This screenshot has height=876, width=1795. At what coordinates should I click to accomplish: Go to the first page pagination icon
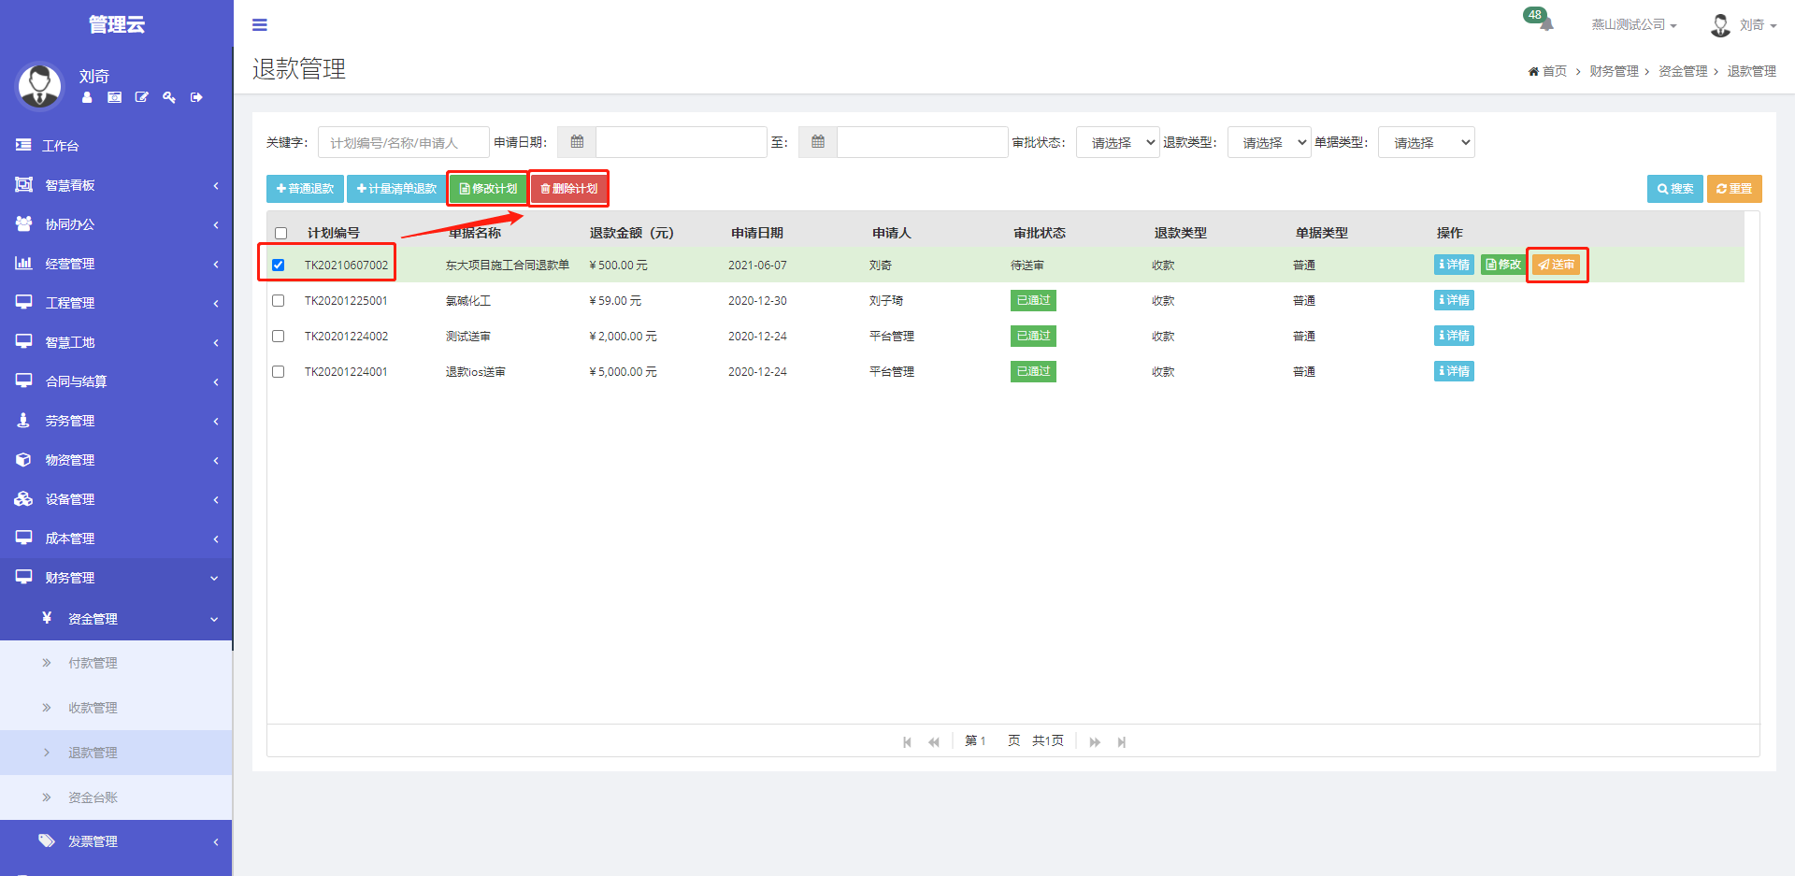907,741
